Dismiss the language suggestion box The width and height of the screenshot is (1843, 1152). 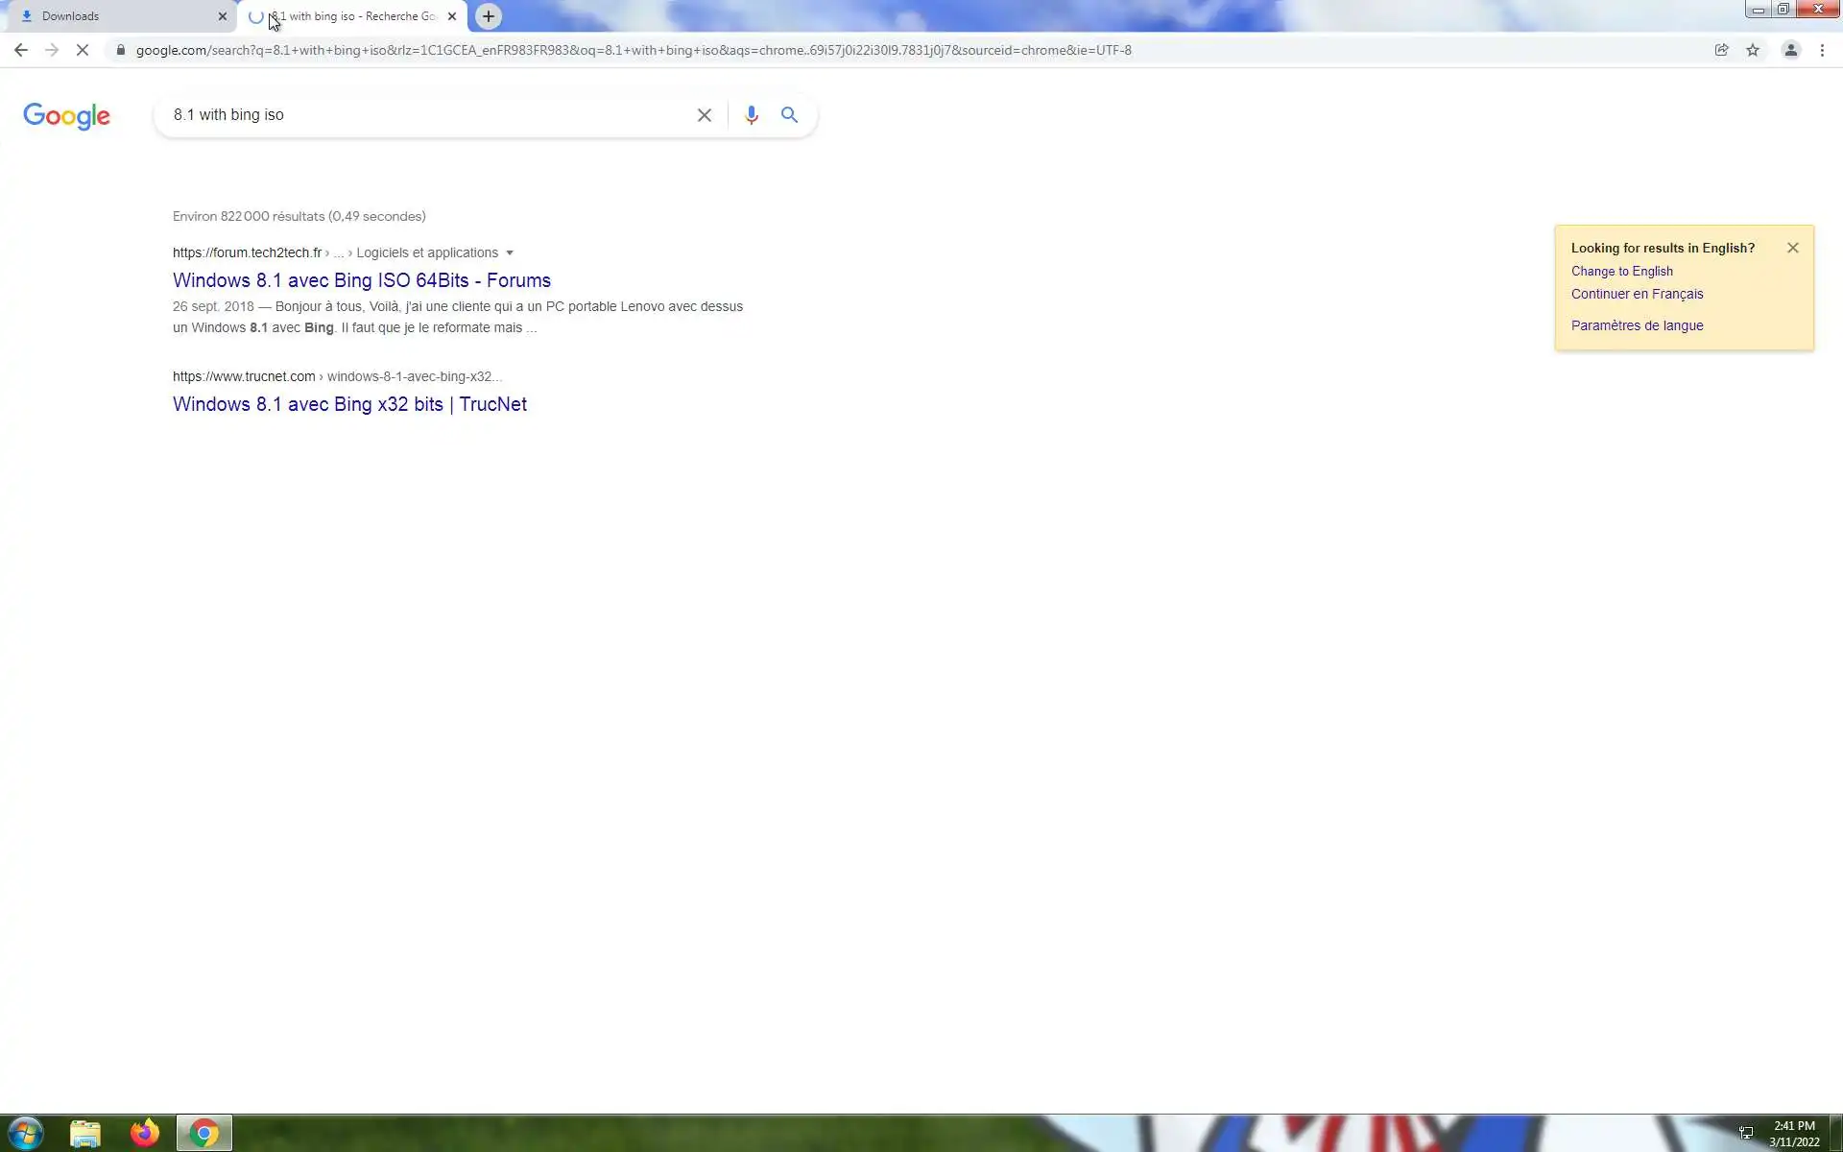click(x=1792, y=248)
